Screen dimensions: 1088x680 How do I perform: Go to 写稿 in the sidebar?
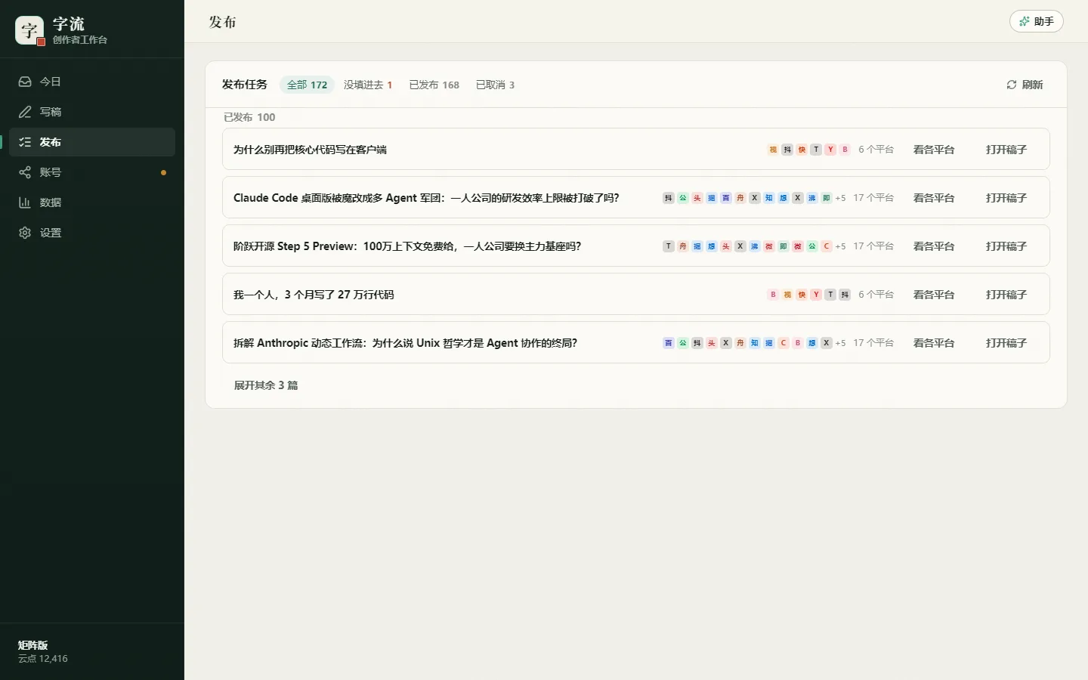pos(92,112)
